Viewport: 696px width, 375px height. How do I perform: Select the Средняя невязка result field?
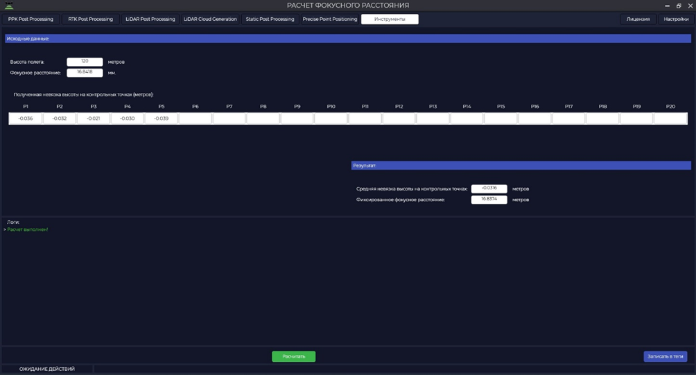(x=489, y=189)
